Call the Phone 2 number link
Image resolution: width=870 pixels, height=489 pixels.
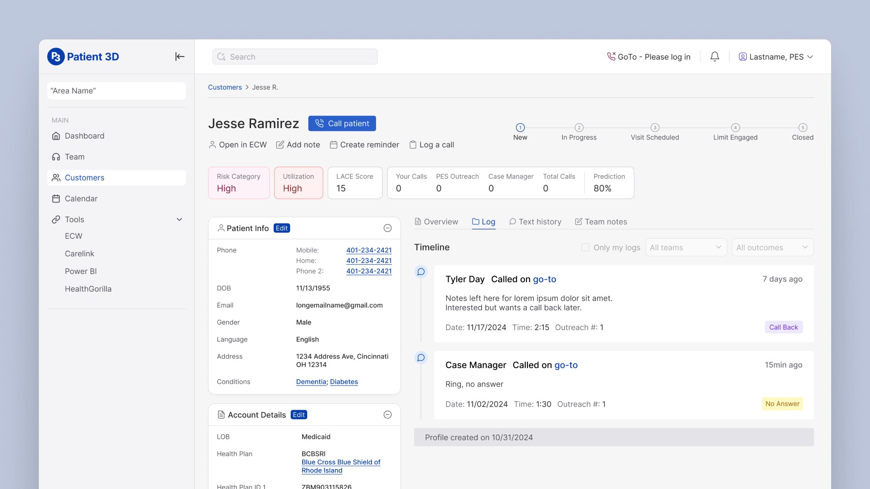(x=369, y=271)
